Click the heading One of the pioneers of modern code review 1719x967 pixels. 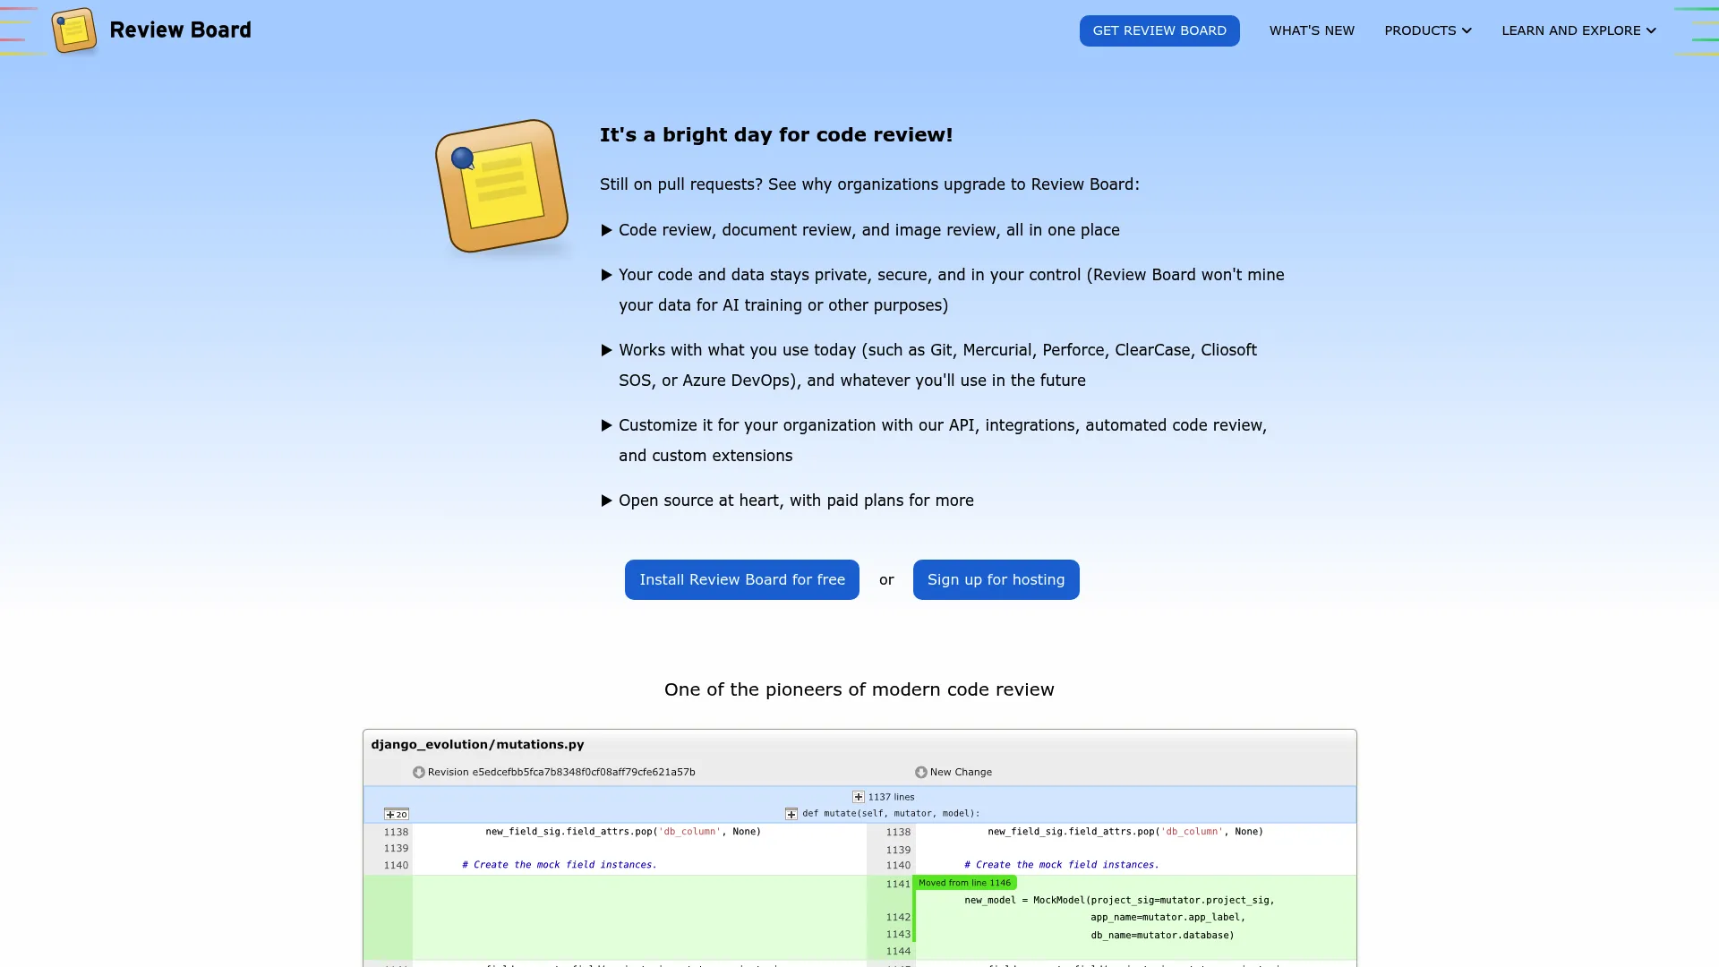point(859,689)
